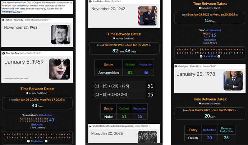This screenshot has height=145, width=248.
Task: Click the 'November 20, 1942' date
Action: (x=108, y=9)
